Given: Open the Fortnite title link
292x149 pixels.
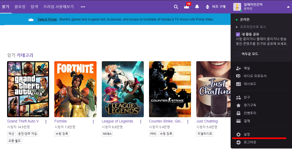Looking at the screenshot, I should tap(61, 121).
